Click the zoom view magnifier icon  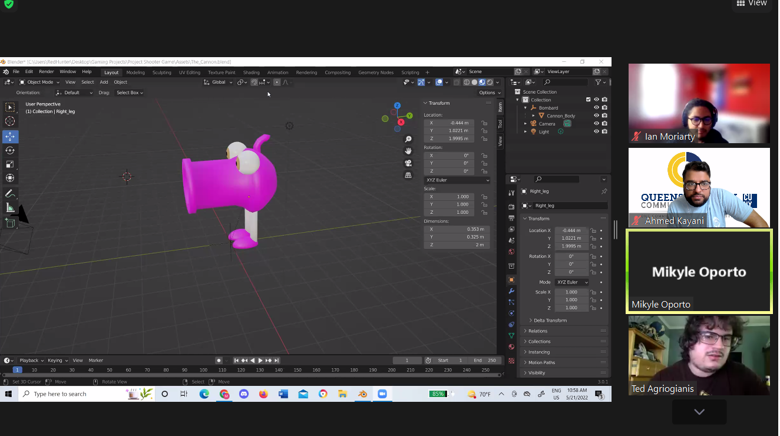408,139
